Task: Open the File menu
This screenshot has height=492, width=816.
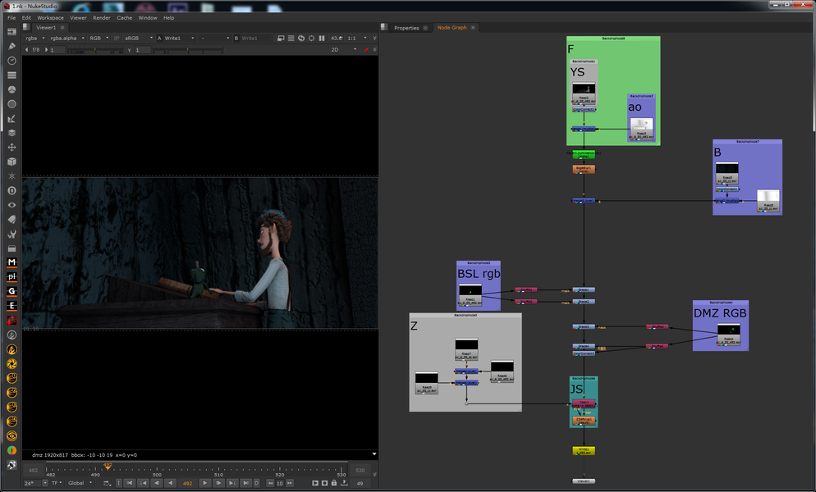Action: click(11, 18)
